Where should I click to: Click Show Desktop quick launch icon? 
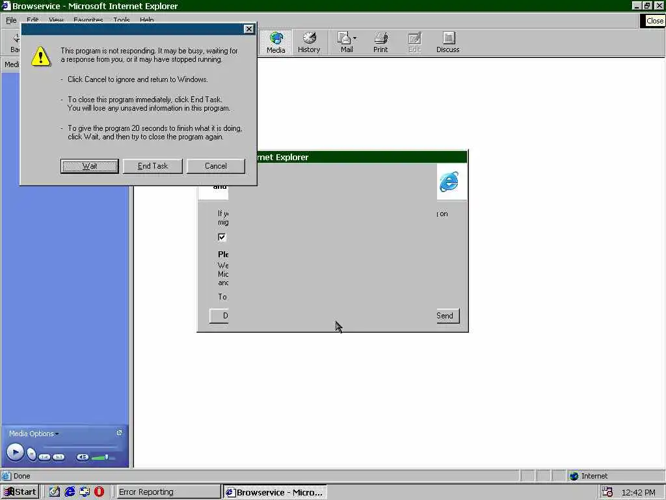click(x=55, y=492)
